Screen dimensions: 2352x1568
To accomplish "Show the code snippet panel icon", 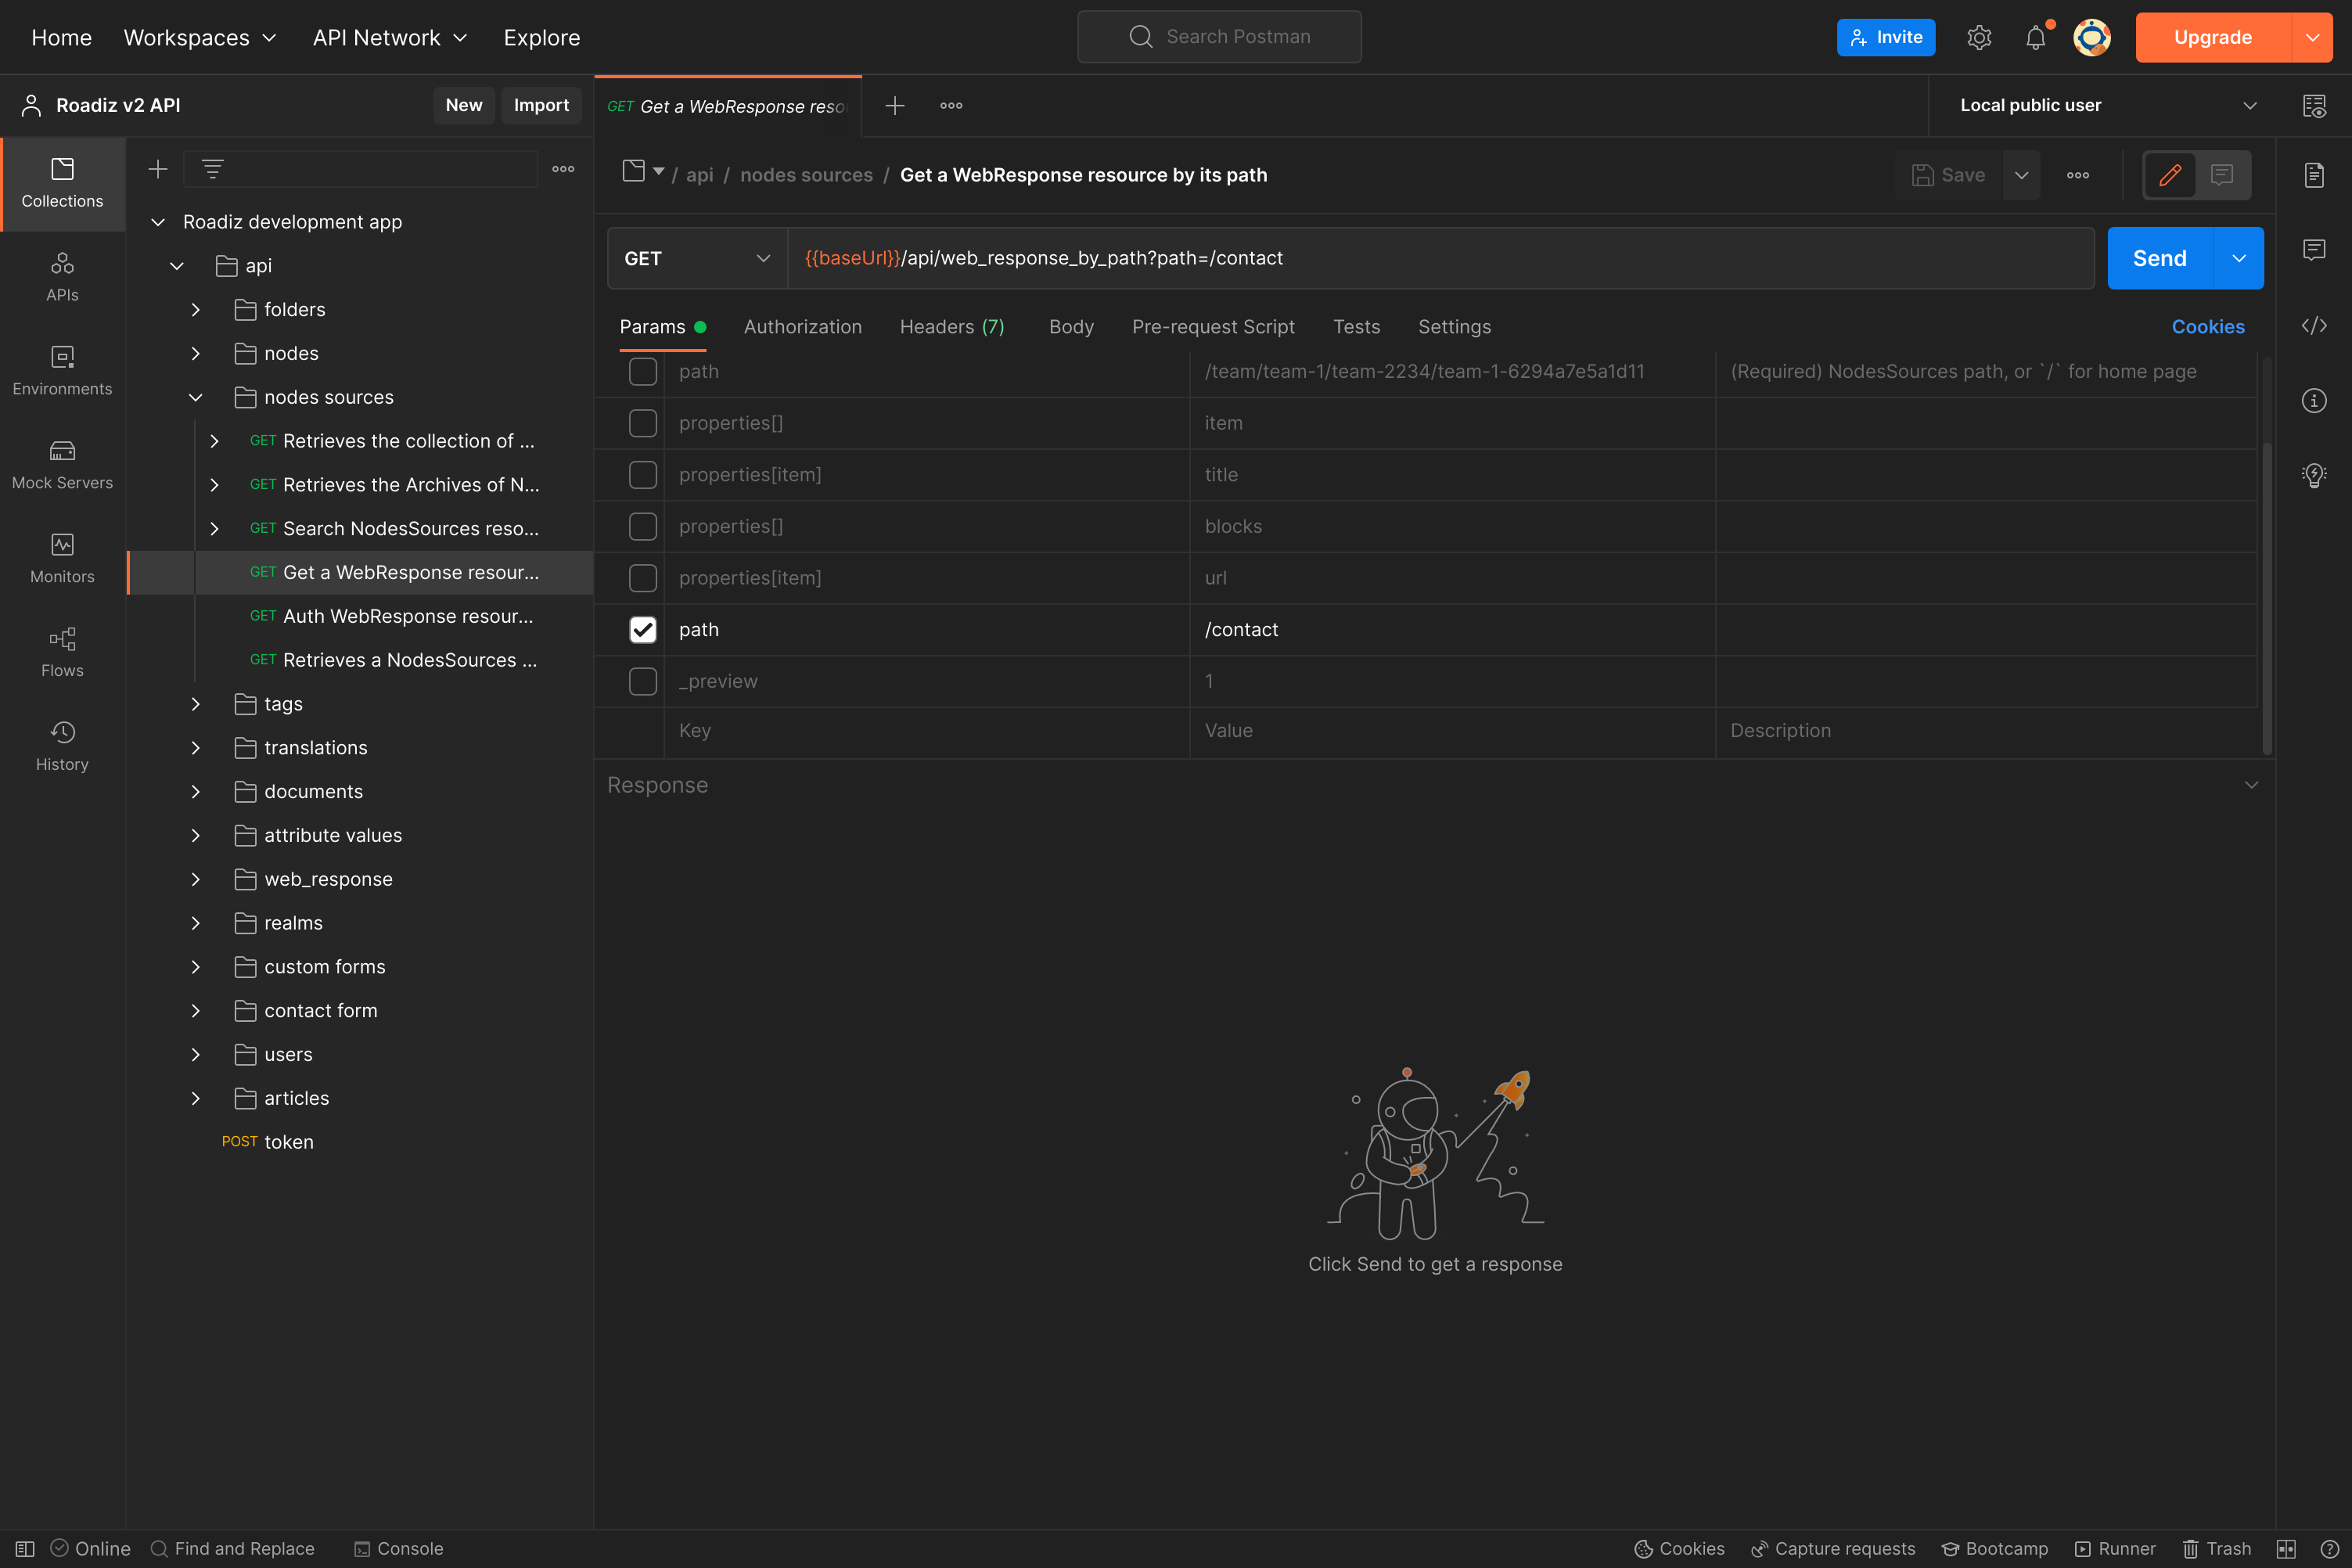I will tap(2314, 326).
